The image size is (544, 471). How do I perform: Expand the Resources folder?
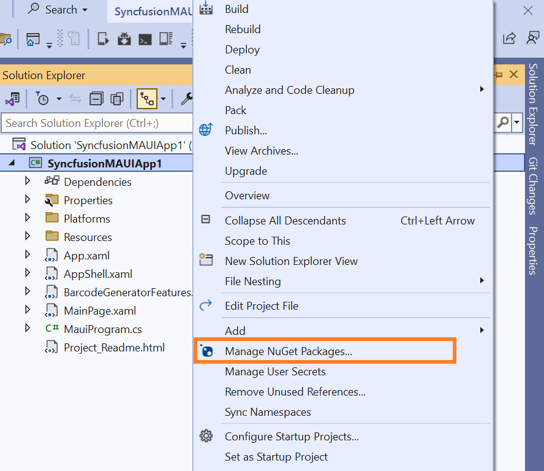28,236
